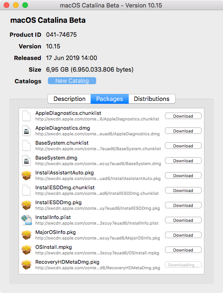Viewport: 223px width, 293px height.
Task: Download InstallAssistantAuto.pkg
Action: 183,176
